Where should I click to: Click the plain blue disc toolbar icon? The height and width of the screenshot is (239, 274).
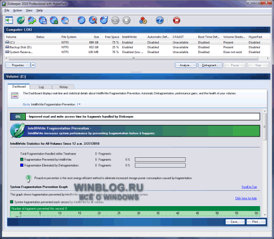pos(82,20)
